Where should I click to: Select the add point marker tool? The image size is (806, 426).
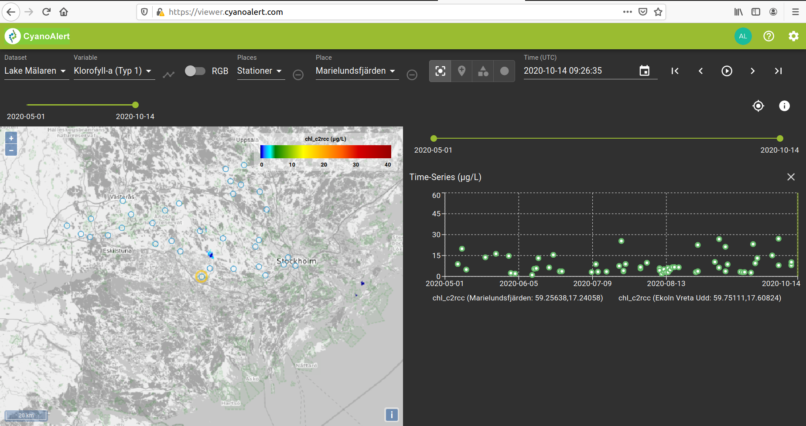point(461,71)
